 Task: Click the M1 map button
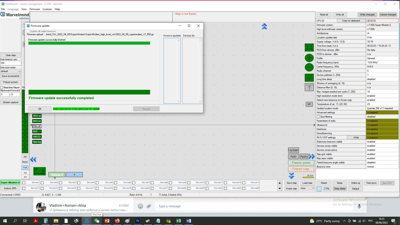pos(309,104)
